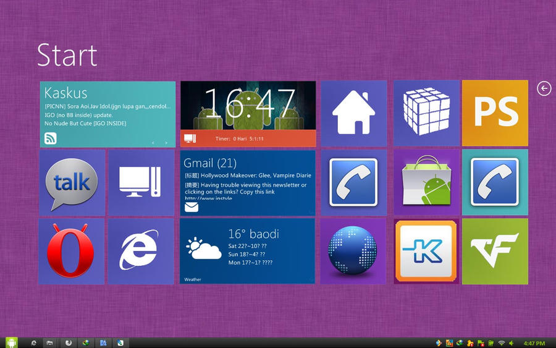This screenshot has width=556, height=348.
Task: Launch the Internet Explorer tile
Action: click(141, 251)
